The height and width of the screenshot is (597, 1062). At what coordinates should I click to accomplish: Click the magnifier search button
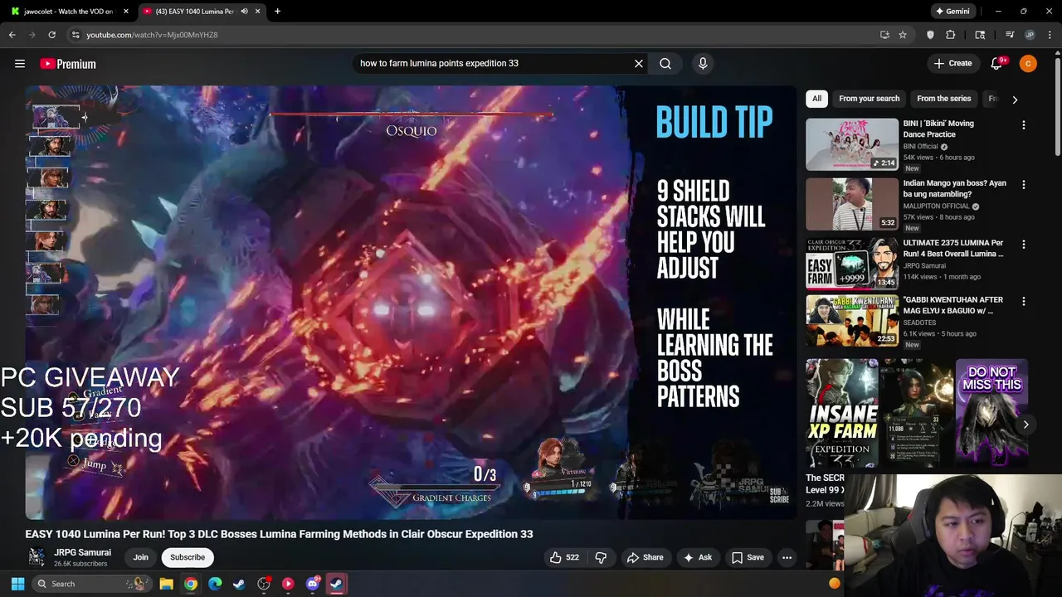[x=665, y=63]
